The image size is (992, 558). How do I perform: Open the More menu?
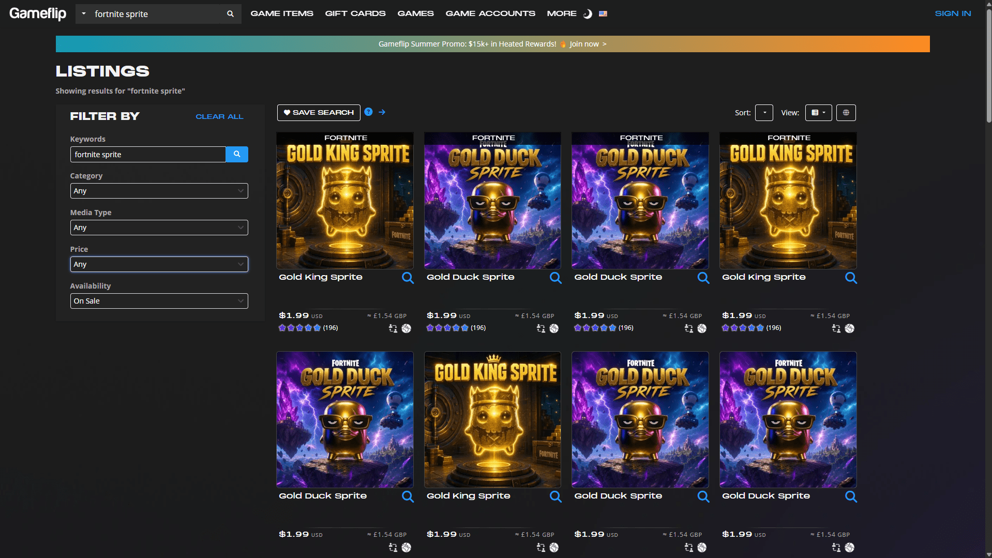(x=562, y=13)
